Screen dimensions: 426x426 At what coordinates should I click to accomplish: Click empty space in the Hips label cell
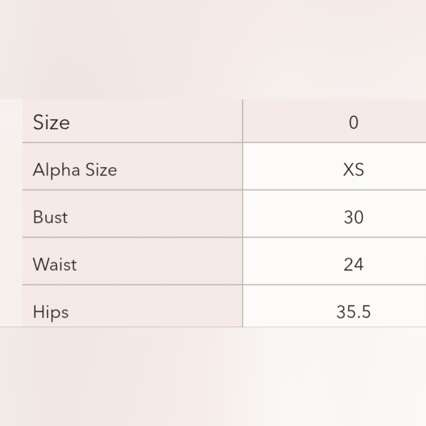[x=155, y=306]
